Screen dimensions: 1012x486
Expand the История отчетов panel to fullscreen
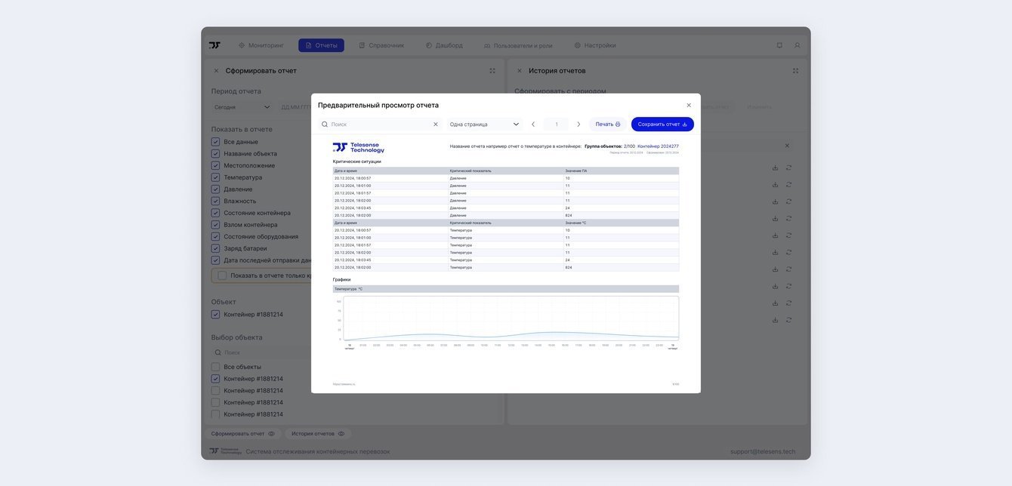click(x=795, y=71)
